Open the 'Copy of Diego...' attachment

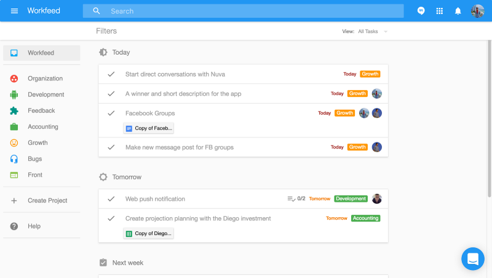coord(148,234)
